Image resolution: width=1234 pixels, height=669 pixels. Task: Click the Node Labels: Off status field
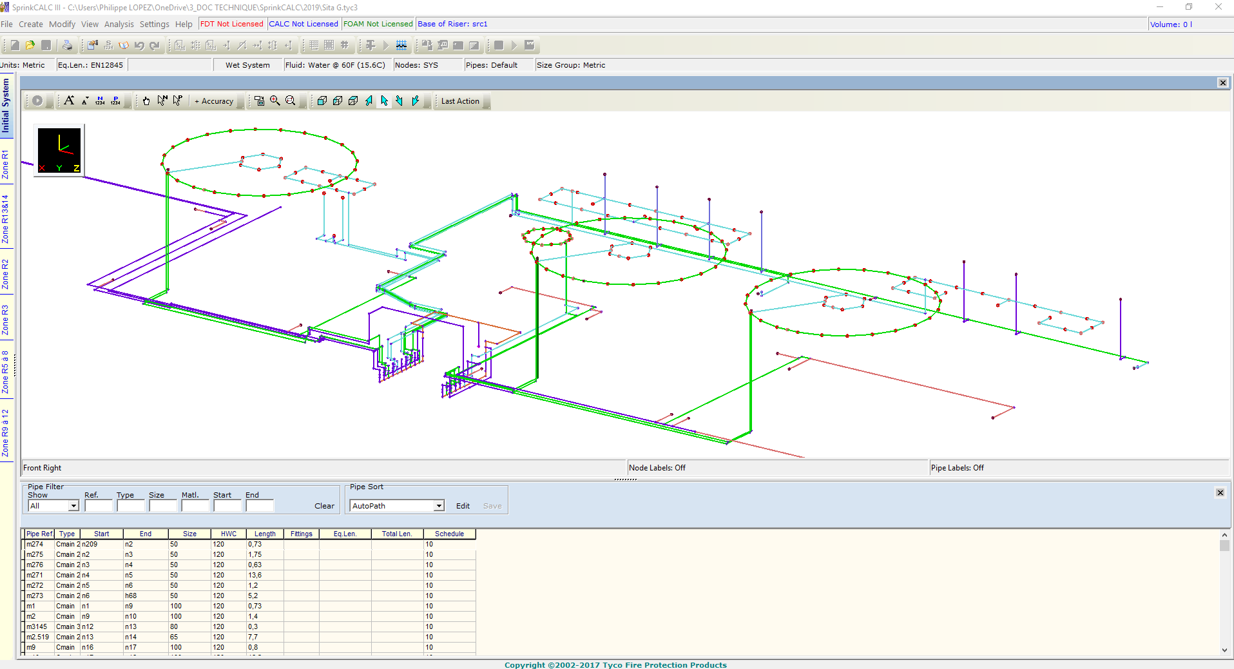pyautogui.click(x=657, y=468)
